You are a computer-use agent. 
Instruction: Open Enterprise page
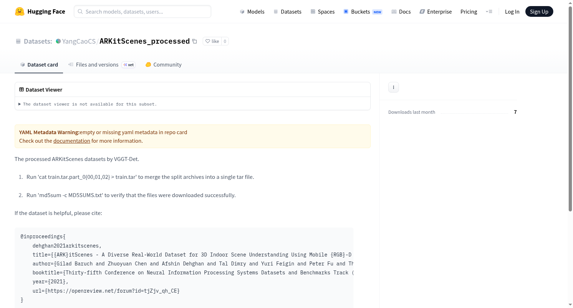tap(436, 11)
